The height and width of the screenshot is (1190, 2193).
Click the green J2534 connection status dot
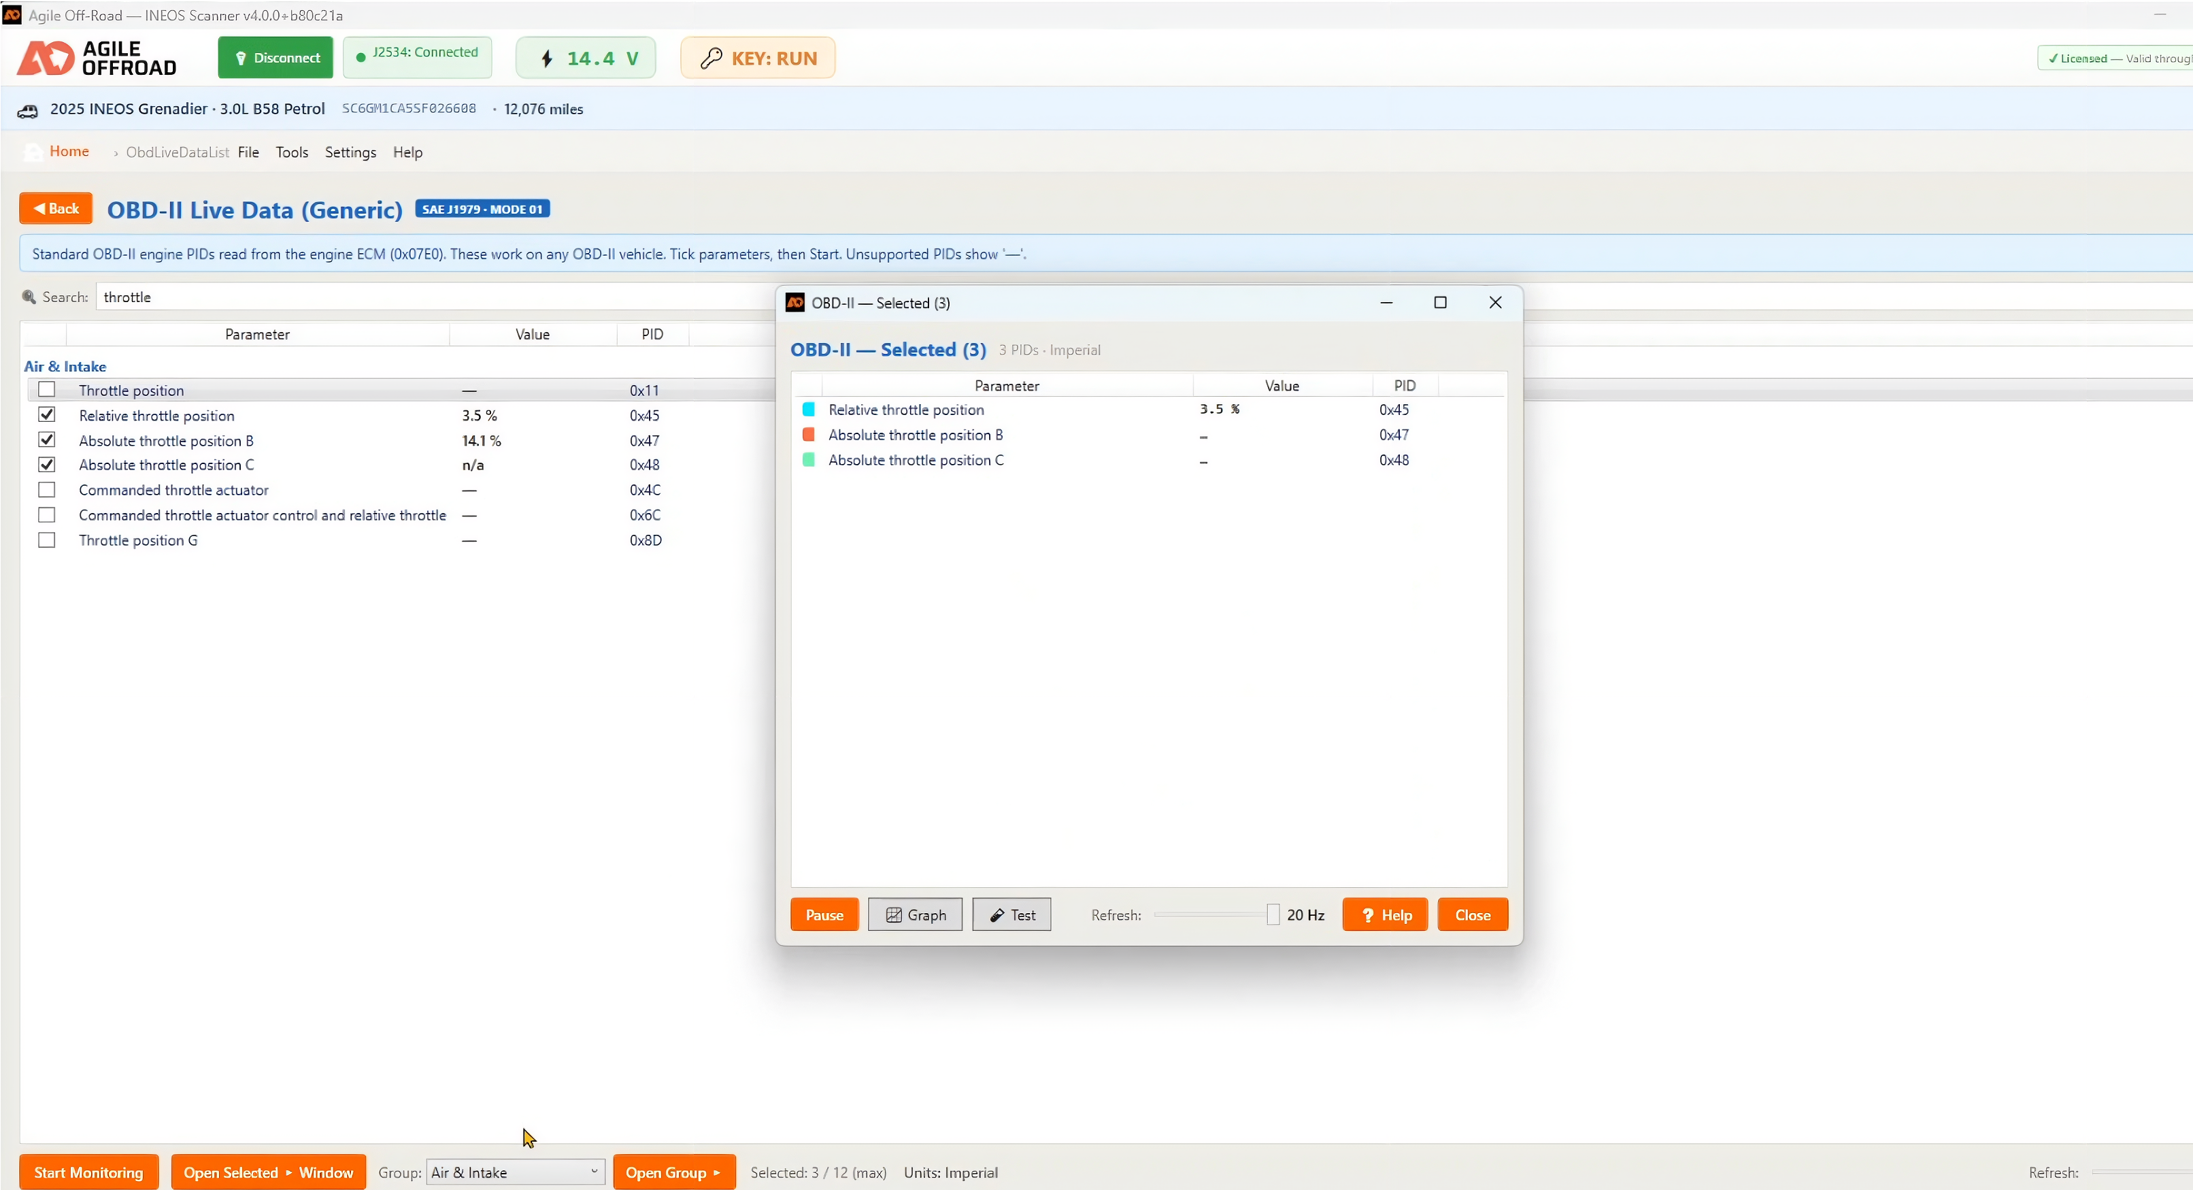(x=361, y=57)
